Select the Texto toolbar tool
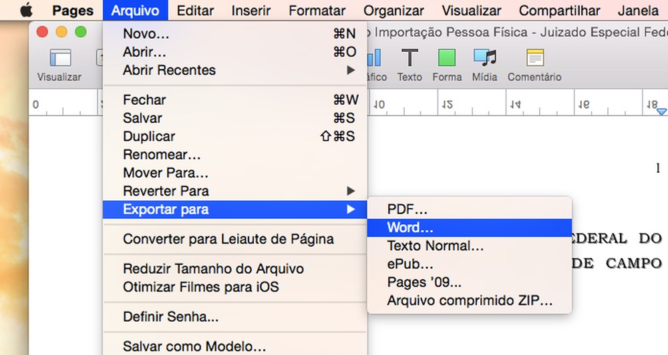The image size is (668, 355). [409, 65]
